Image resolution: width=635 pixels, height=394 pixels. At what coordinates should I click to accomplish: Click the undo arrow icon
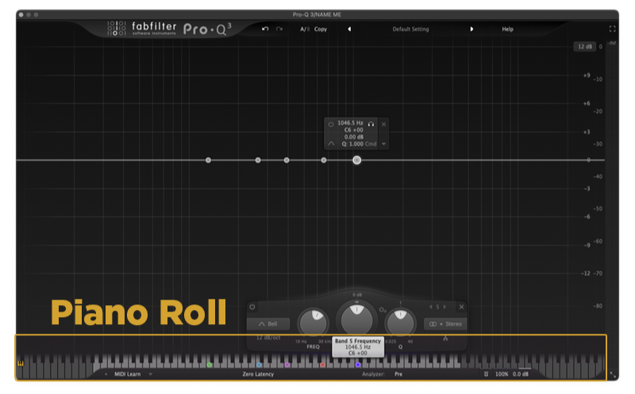point(265,29)
